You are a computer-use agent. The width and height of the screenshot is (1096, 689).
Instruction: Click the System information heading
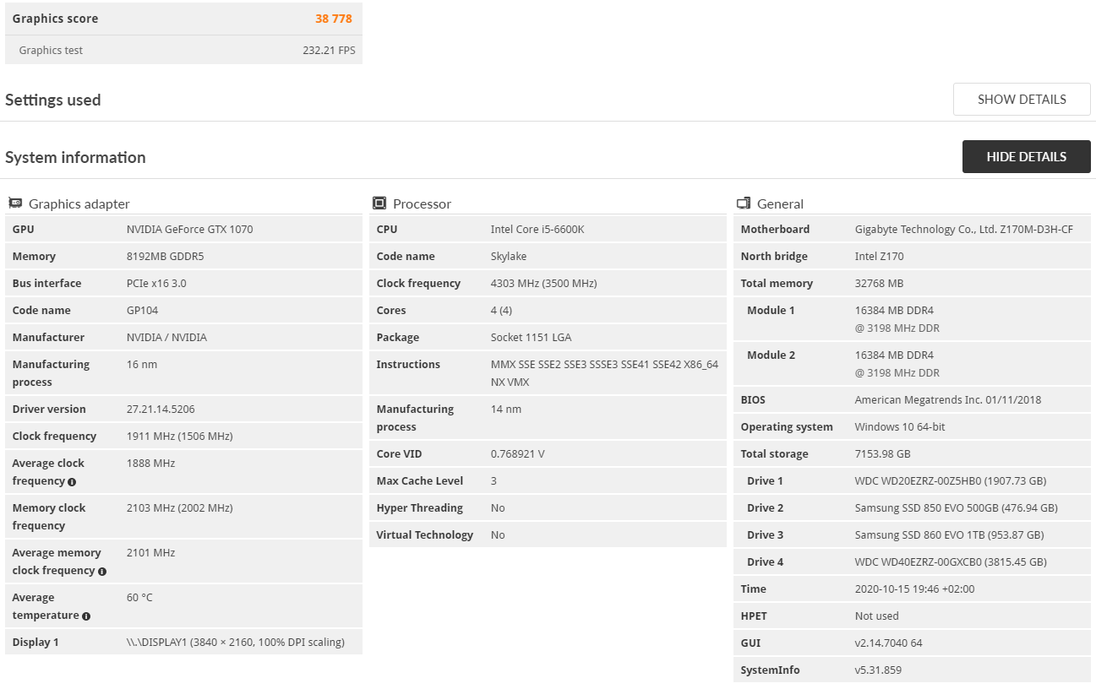pyautogui.click(x=75, y=157)
